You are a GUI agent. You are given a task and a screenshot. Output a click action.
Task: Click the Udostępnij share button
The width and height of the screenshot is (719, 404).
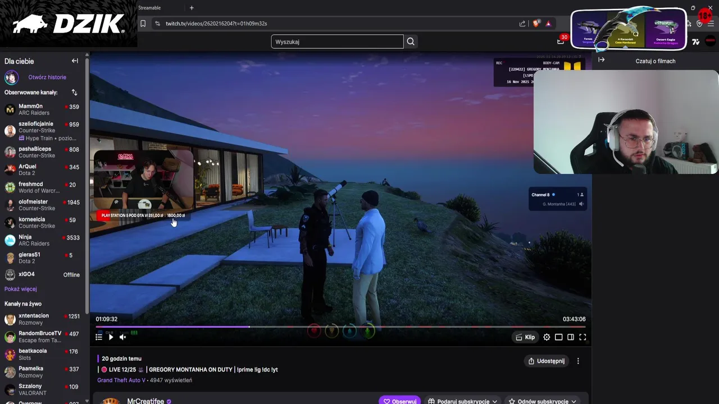click(x=547, y=361)
